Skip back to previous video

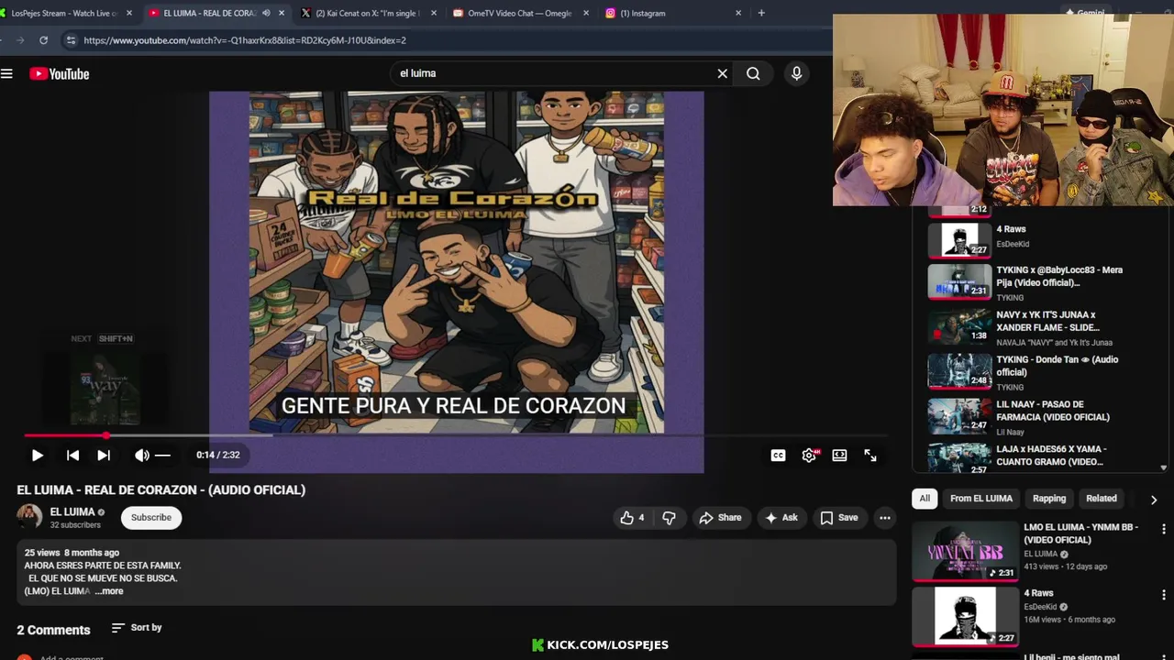[72, 455]
